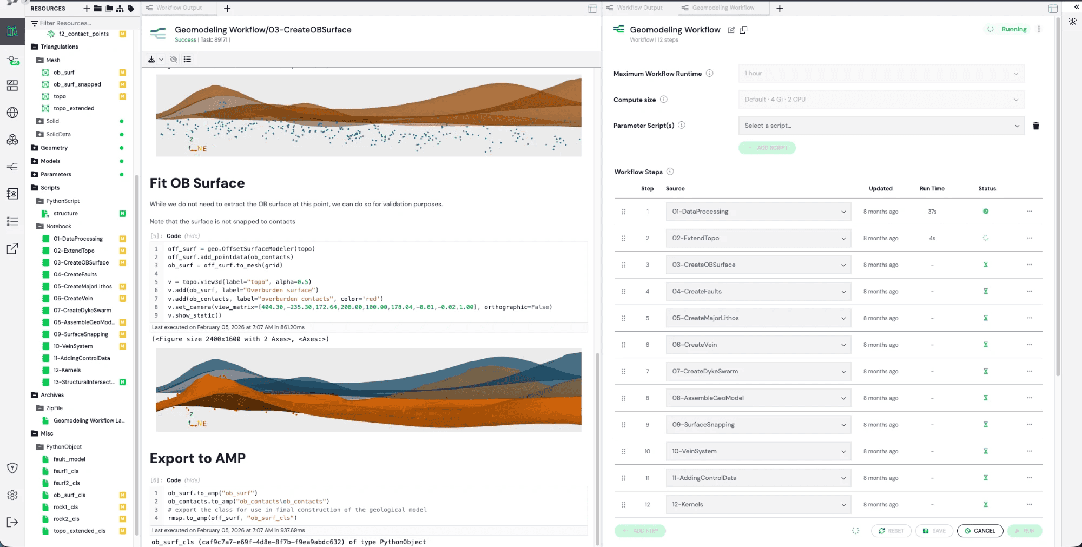
Task: Open the 12-Kernels step source dropdown
Action: click(x=758, y=505)
